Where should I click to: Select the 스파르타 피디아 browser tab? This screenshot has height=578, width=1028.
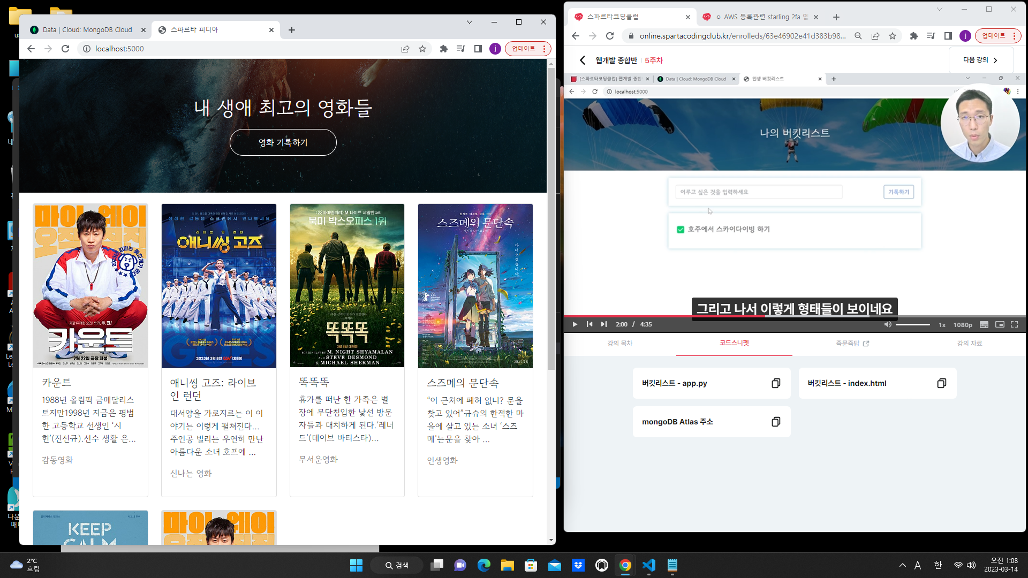(214, 30)
